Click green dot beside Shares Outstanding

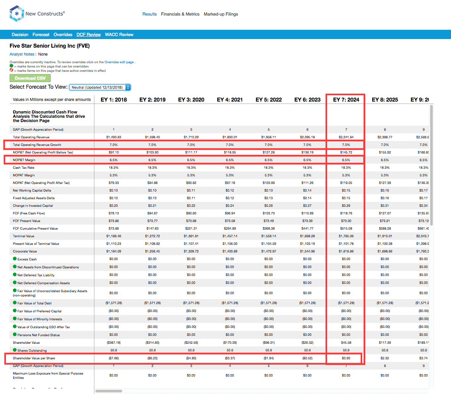[15, 350]
